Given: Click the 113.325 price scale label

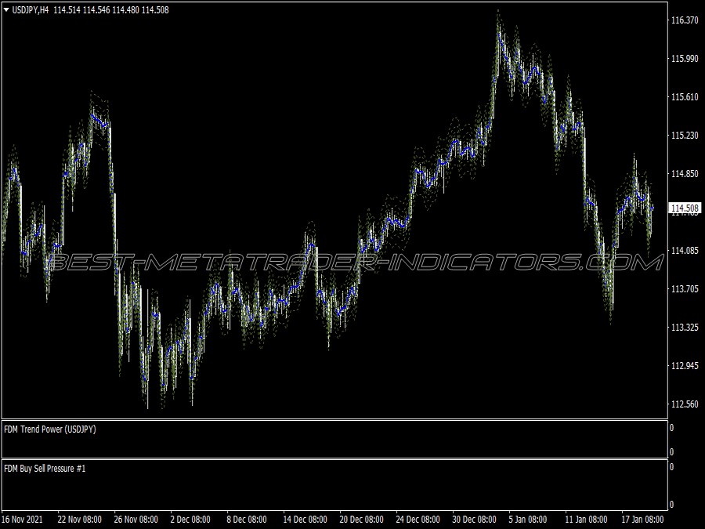Looking at the screenshot, I should pyautogui.click(x=685, y=327).
